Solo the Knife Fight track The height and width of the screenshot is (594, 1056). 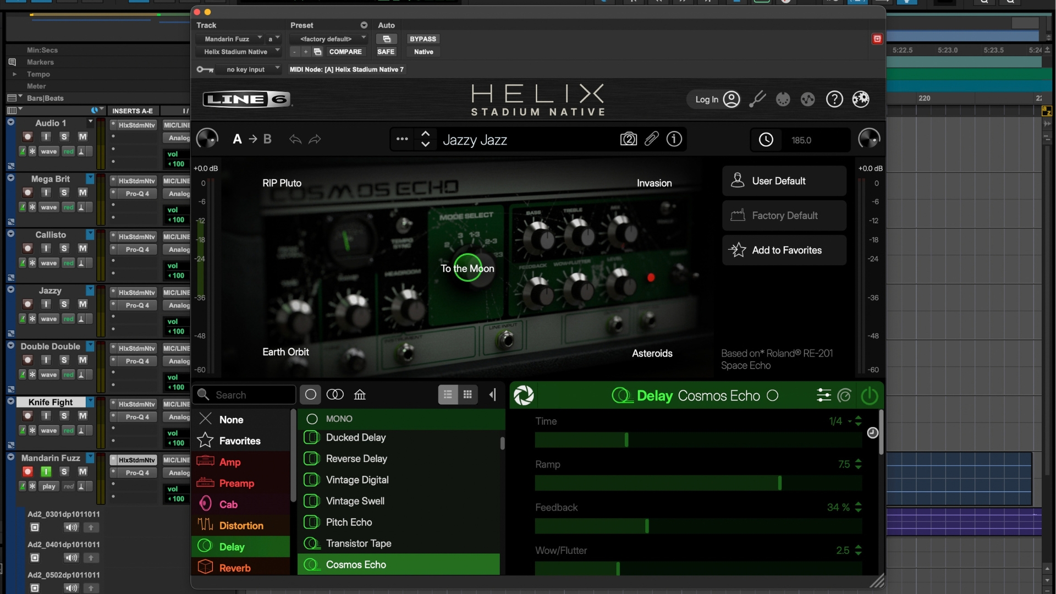click(x=64, y=416)
